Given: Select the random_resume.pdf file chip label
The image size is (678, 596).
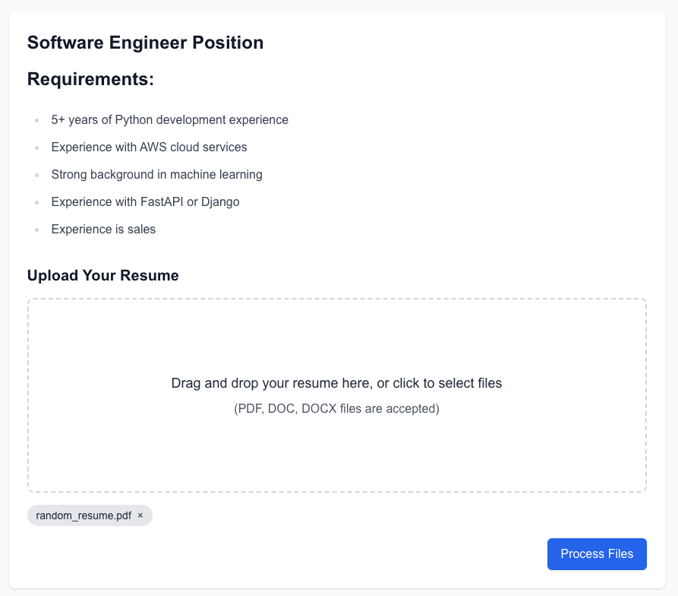Looking at the screenshot, I should (x=84, y=515).
